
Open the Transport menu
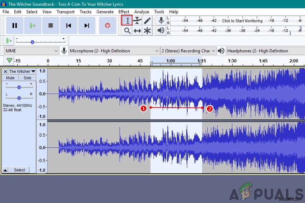(66, 12)
